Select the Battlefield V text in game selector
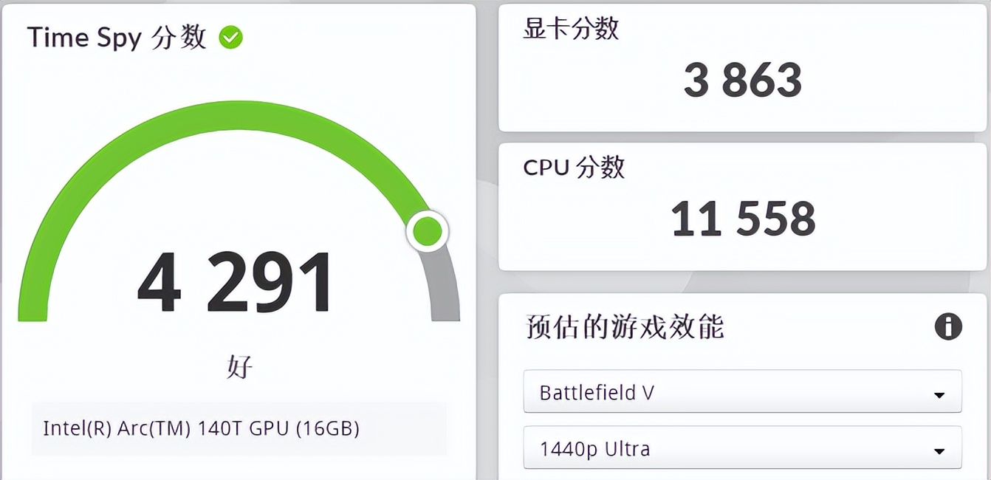 coord(597,392)
